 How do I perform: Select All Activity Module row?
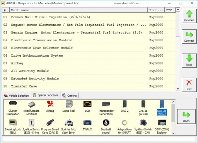(89, 71)
